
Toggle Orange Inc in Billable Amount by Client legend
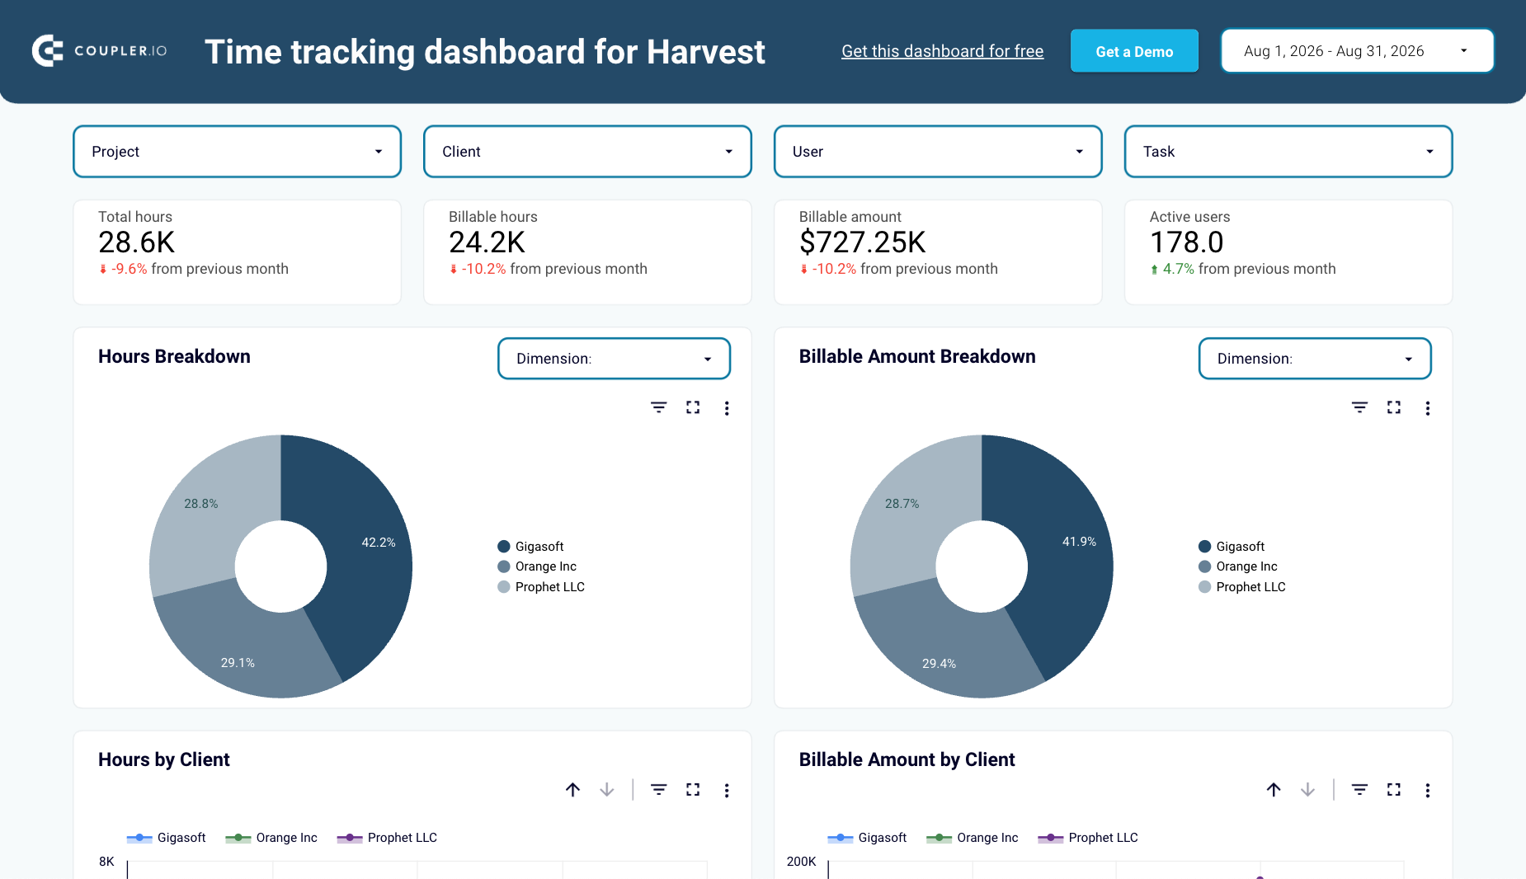pyautogui.click(x=973, y=838)
